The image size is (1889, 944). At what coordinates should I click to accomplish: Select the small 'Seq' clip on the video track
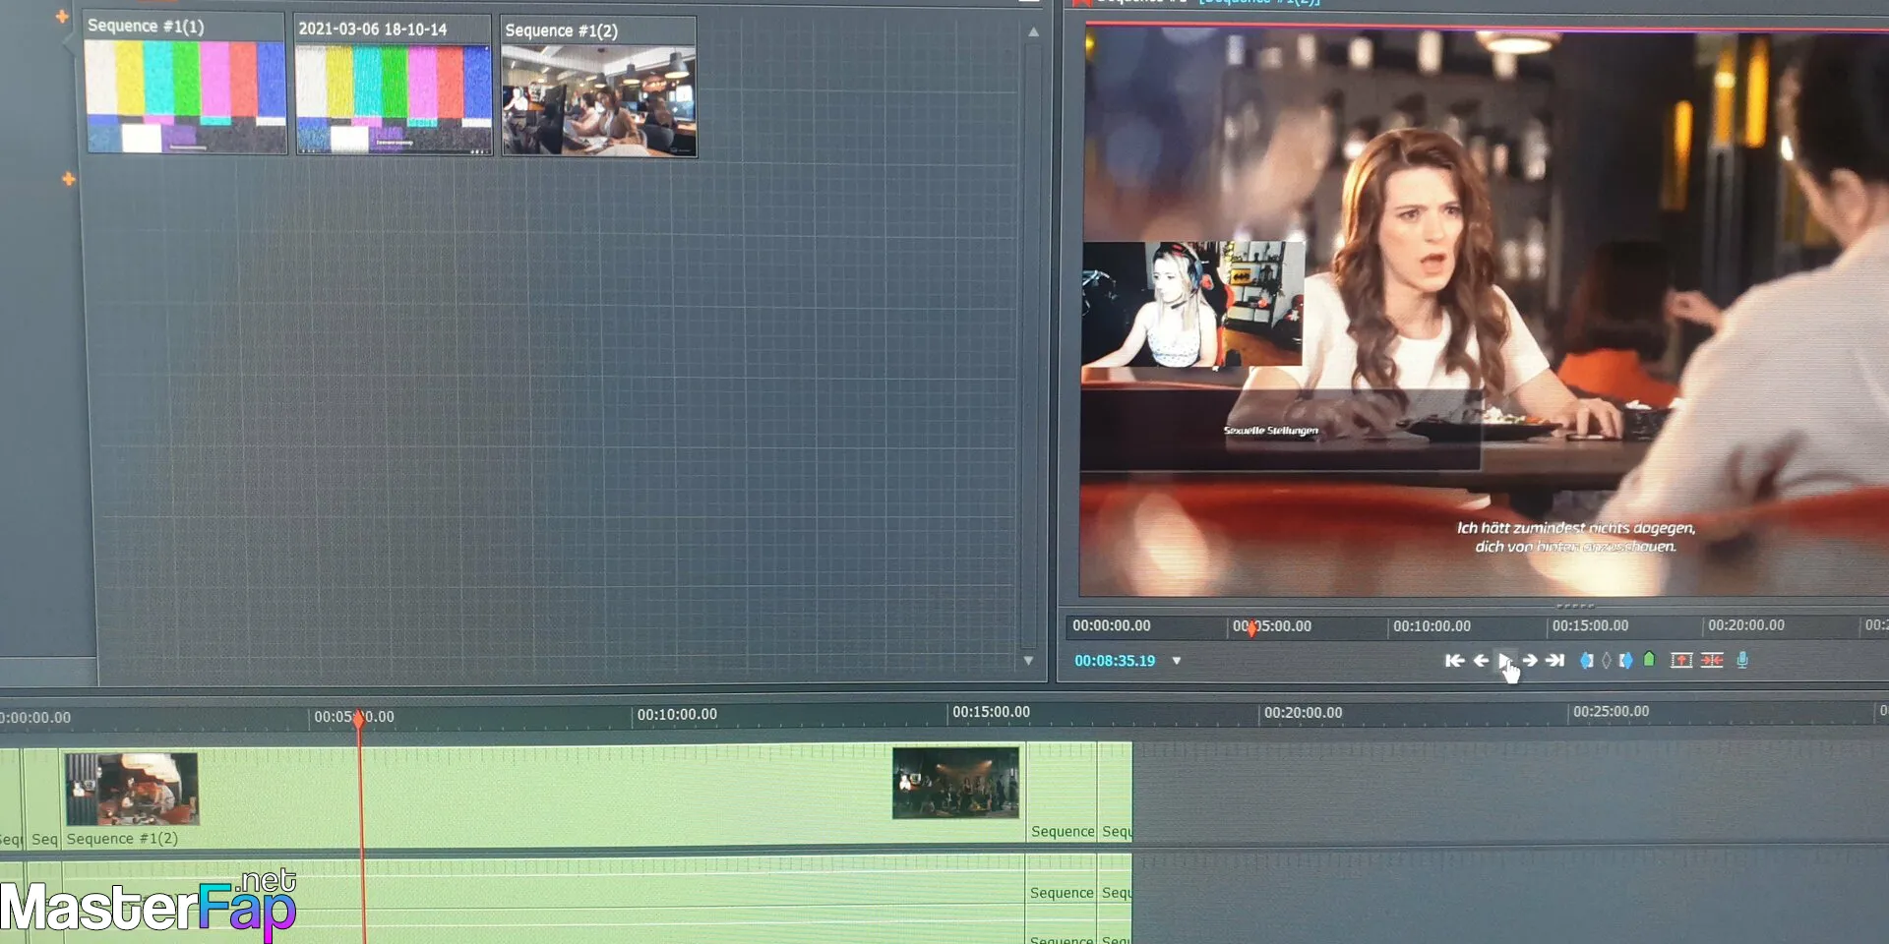43,797
